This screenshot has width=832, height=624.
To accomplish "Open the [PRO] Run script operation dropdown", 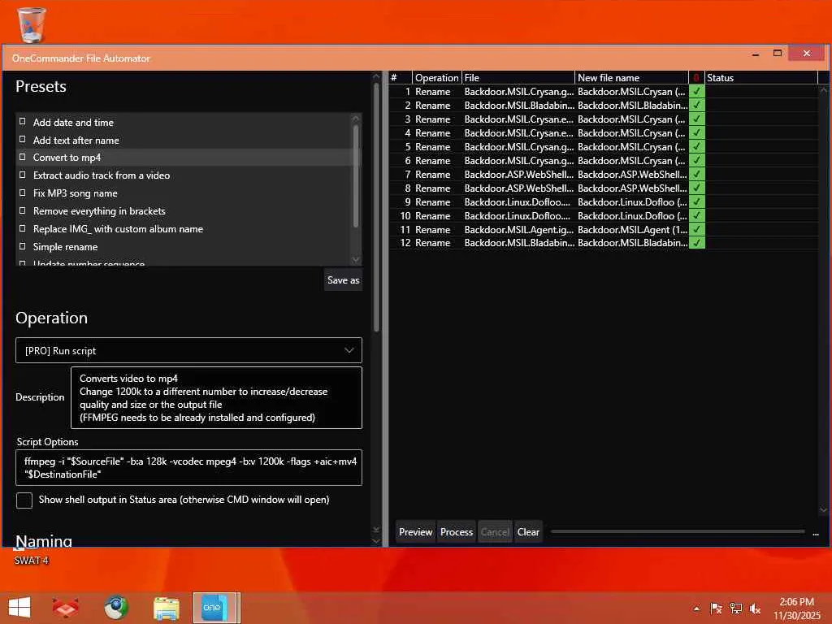I will coord(188,350).
